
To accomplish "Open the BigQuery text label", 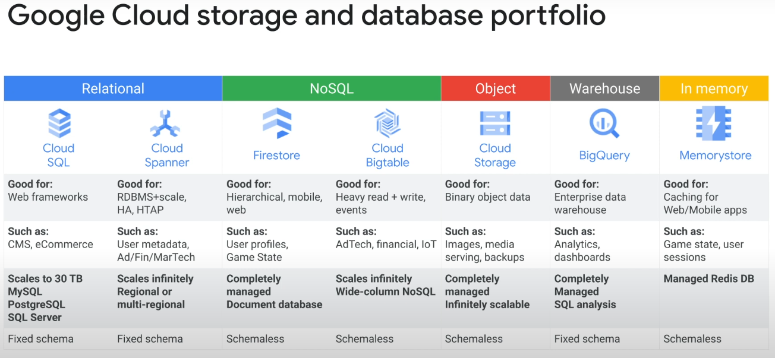I will 604,156.
